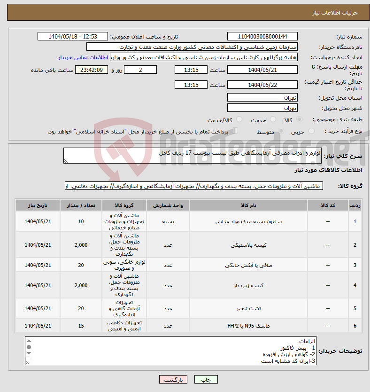Select the کیسه زیپ دار item cell

point(248,285)
